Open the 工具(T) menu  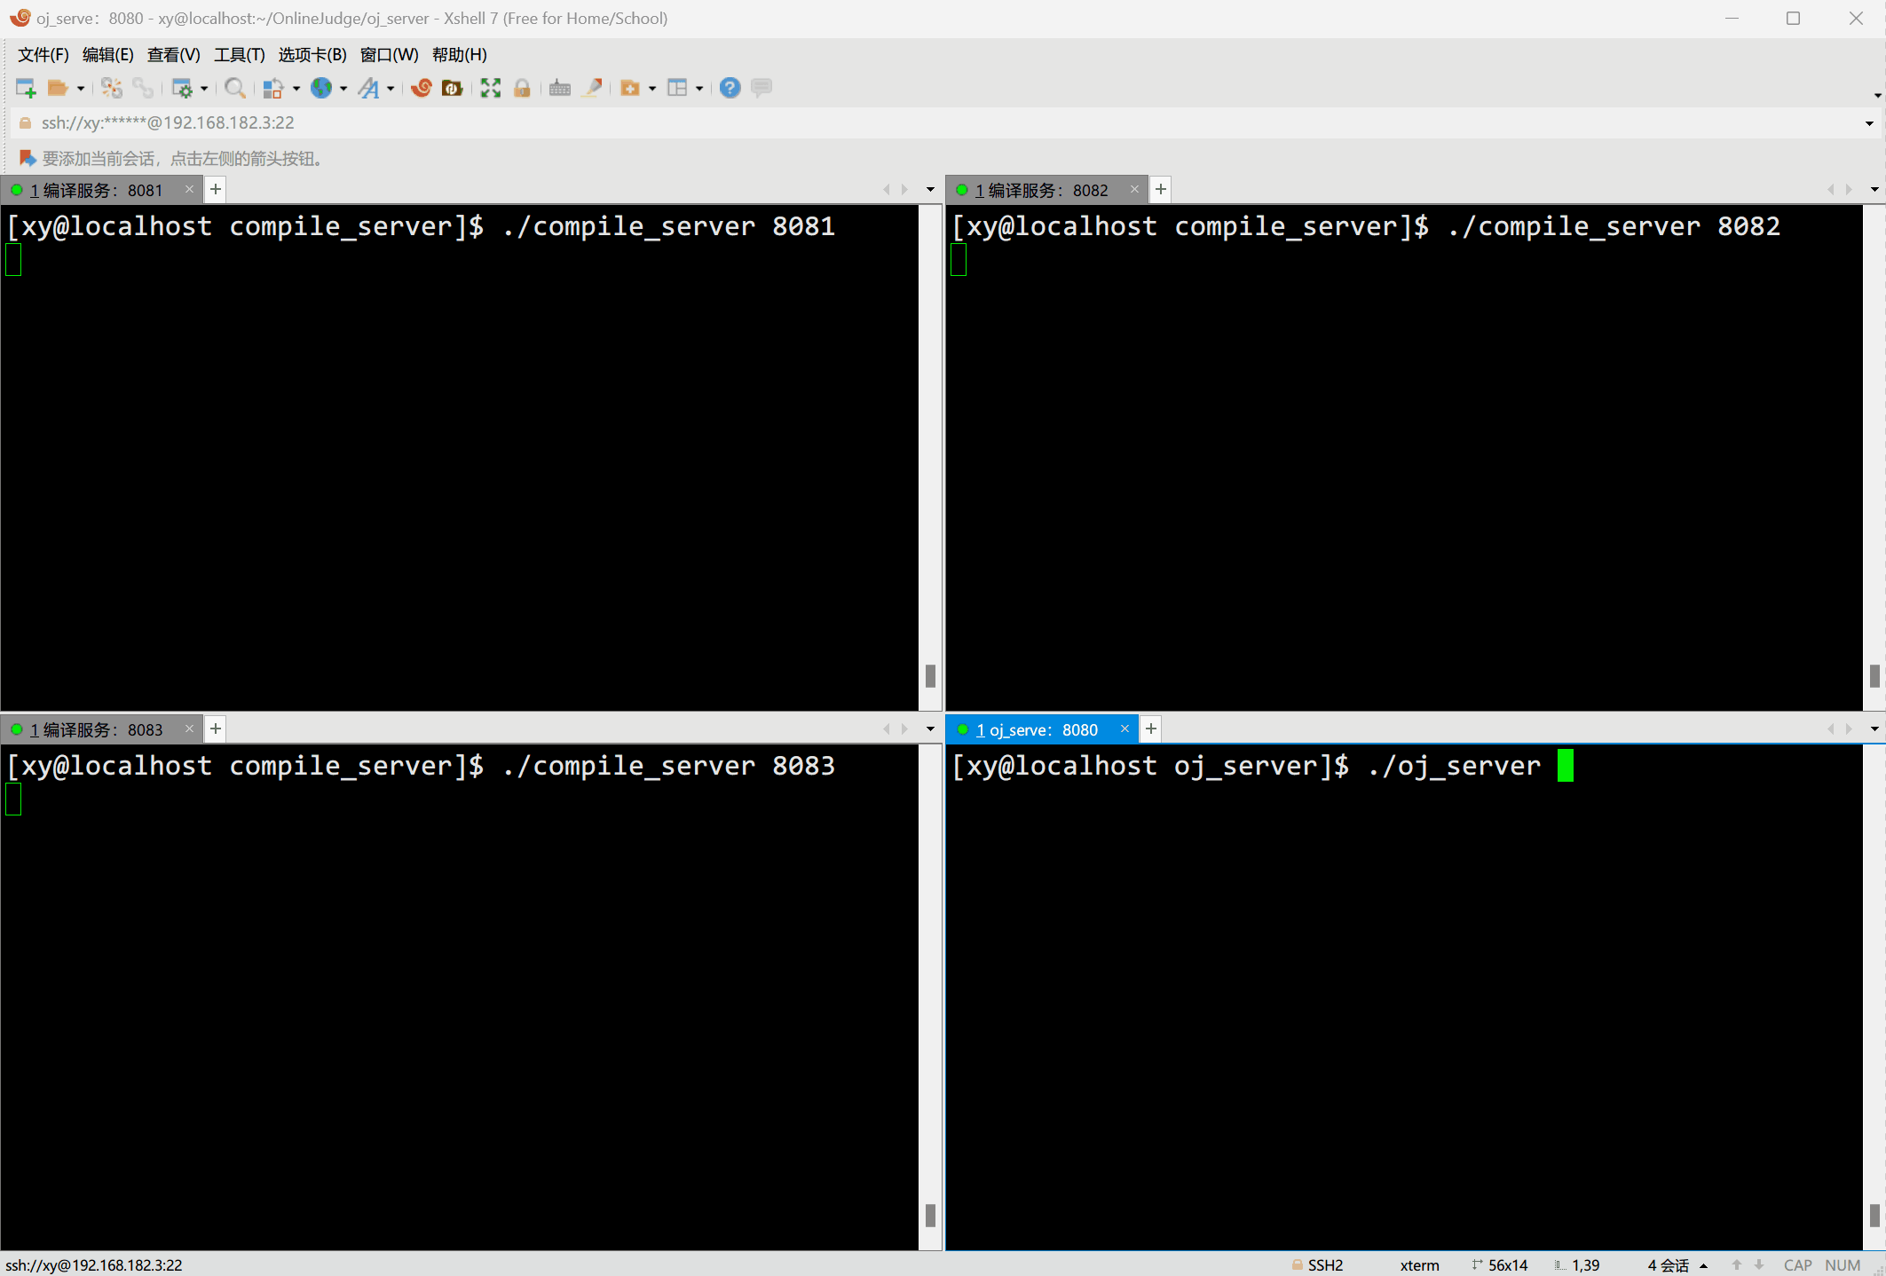pyautogui.click(x=239, y=55)
